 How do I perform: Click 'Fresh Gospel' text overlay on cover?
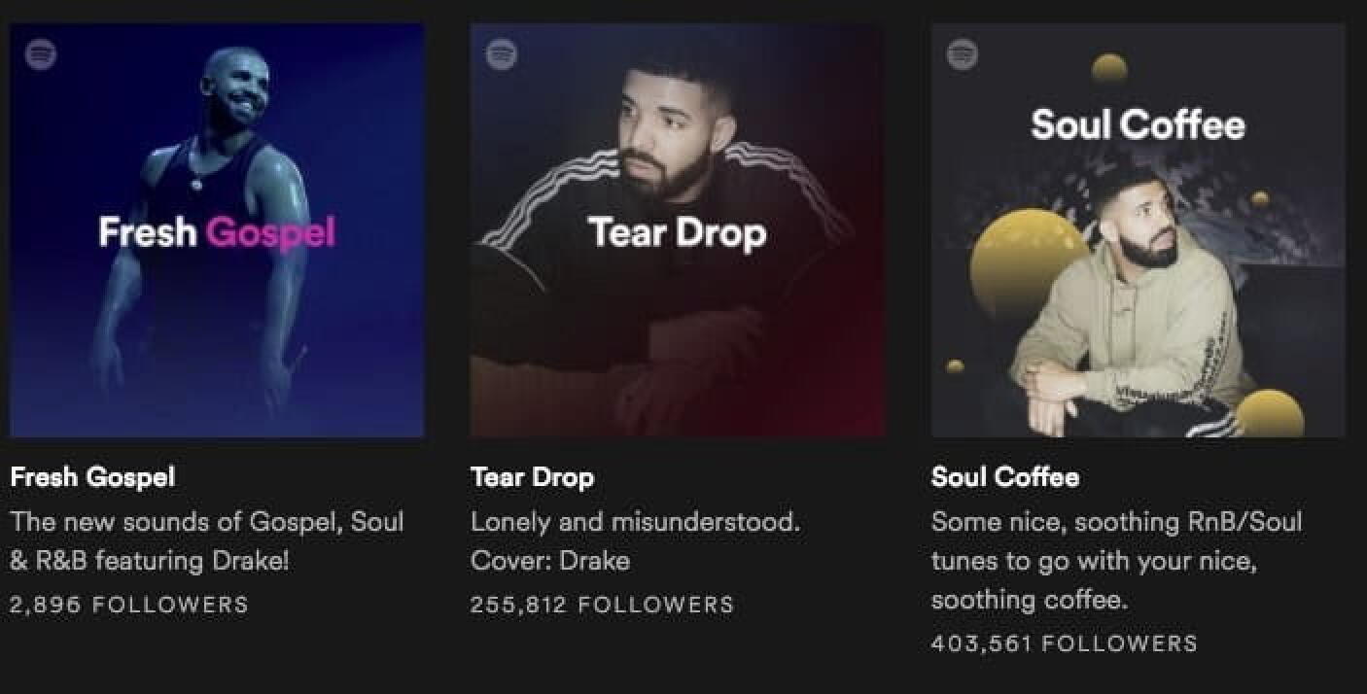point(217,233)
